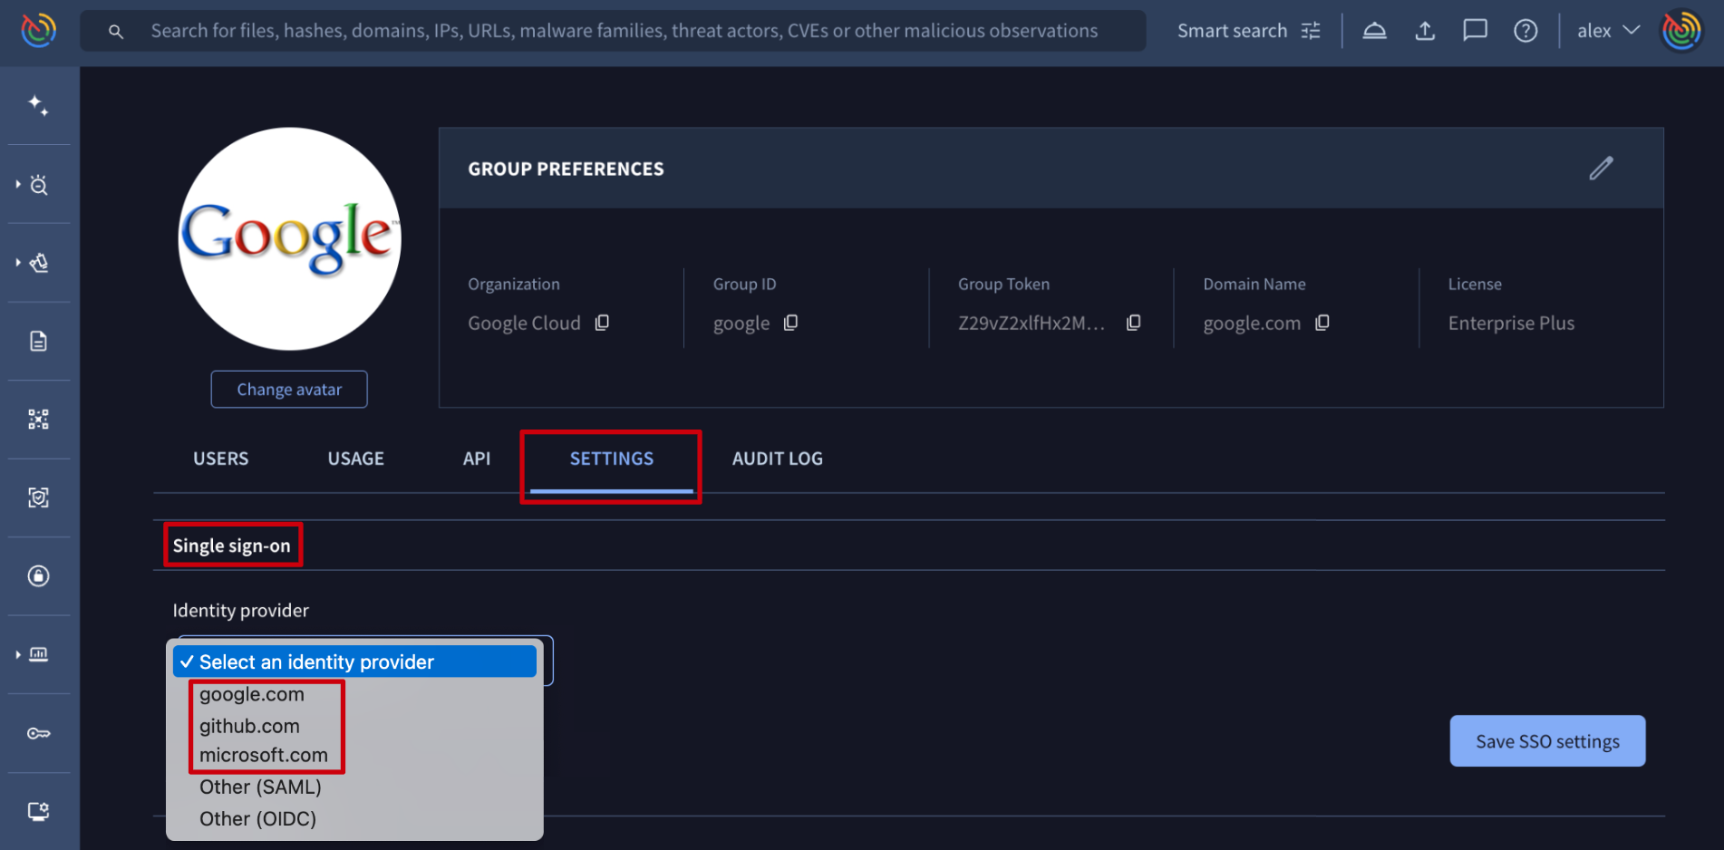Choose the Other (SAML) option
The height and width of the screenshot is (850, 1724).
point(260,787)
